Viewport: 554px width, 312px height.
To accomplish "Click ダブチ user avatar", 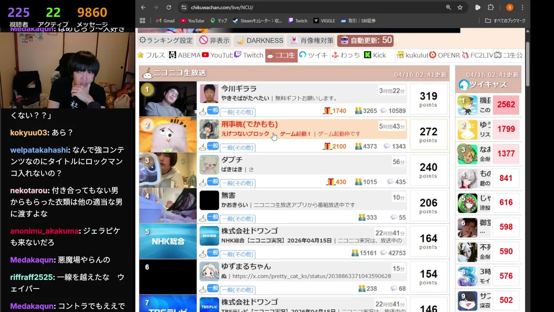I will point(209,165).
